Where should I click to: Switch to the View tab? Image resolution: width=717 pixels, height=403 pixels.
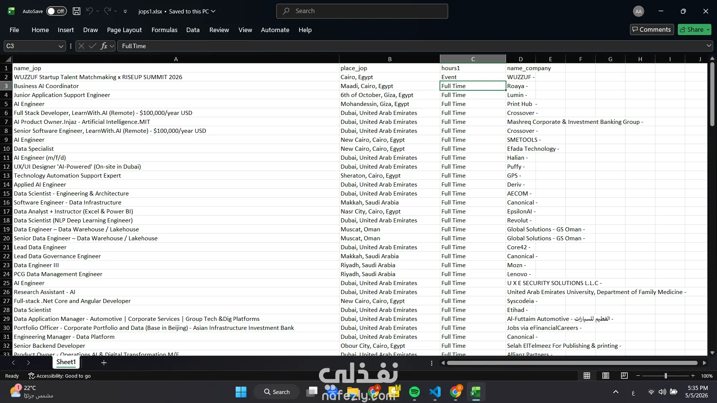[x=245, y=30]
